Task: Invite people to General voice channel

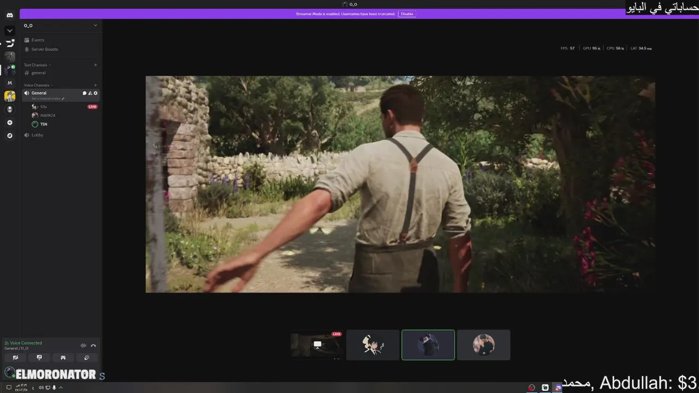Action: [90, 93]
